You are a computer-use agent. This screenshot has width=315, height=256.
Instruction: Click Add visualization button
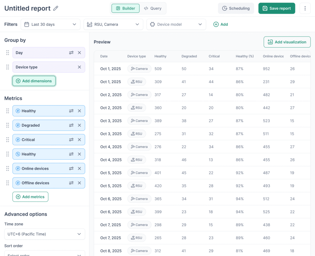pos(287,42)
